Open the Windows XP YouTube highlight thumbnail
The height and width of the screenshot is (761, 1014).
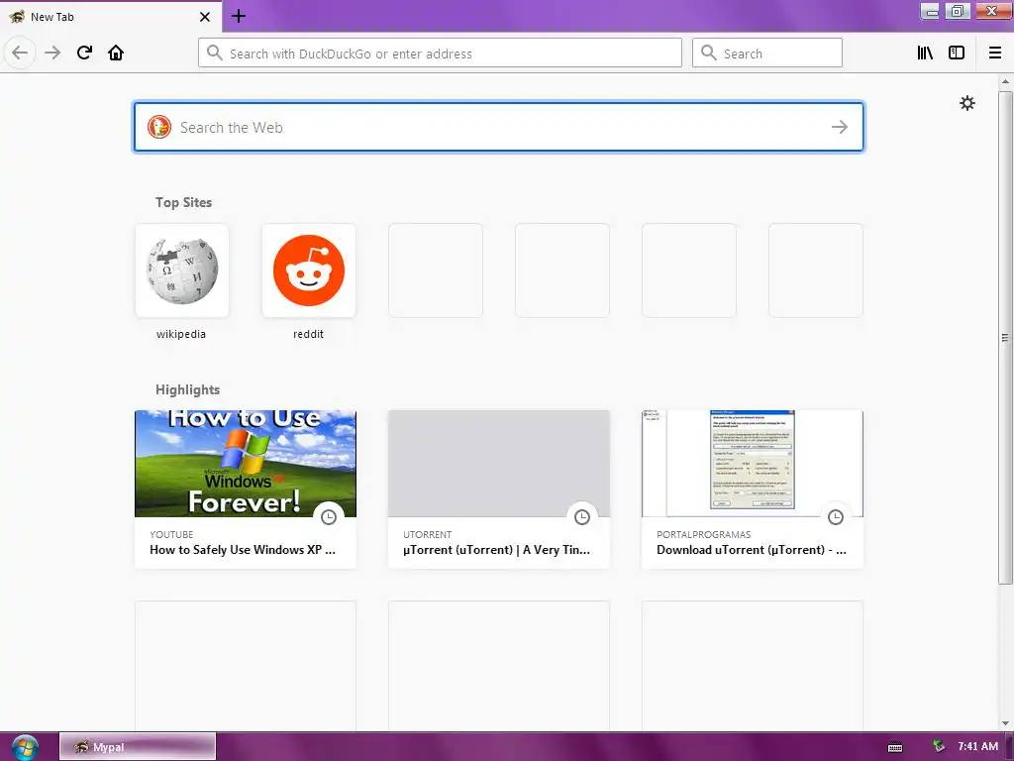[246, 464]
